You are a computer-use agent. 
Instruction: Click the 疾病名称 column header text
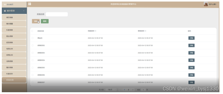pyautogui.click(x=41, y=31)
